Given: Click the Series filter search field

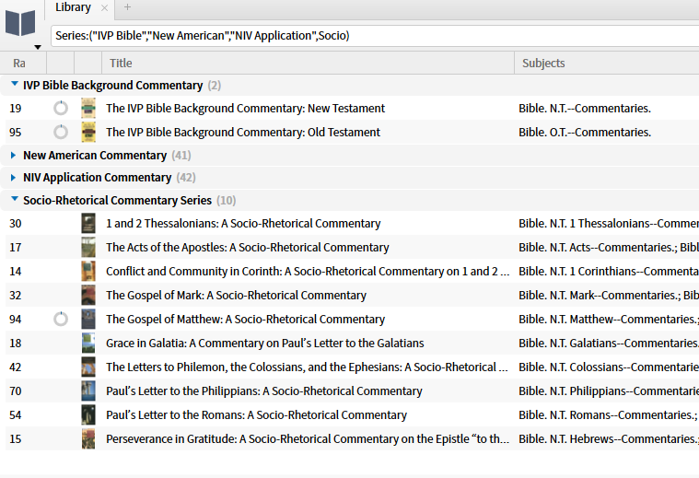Looking at the screenshot, I should click(375, 36).
